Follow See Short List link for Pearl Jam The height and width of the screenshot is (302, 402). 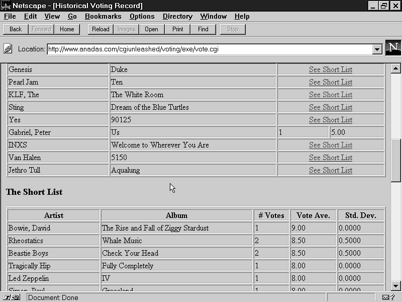point(331,82)
